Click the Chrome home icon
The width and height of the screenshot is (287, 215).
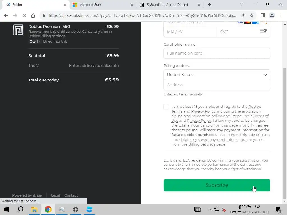33,16
